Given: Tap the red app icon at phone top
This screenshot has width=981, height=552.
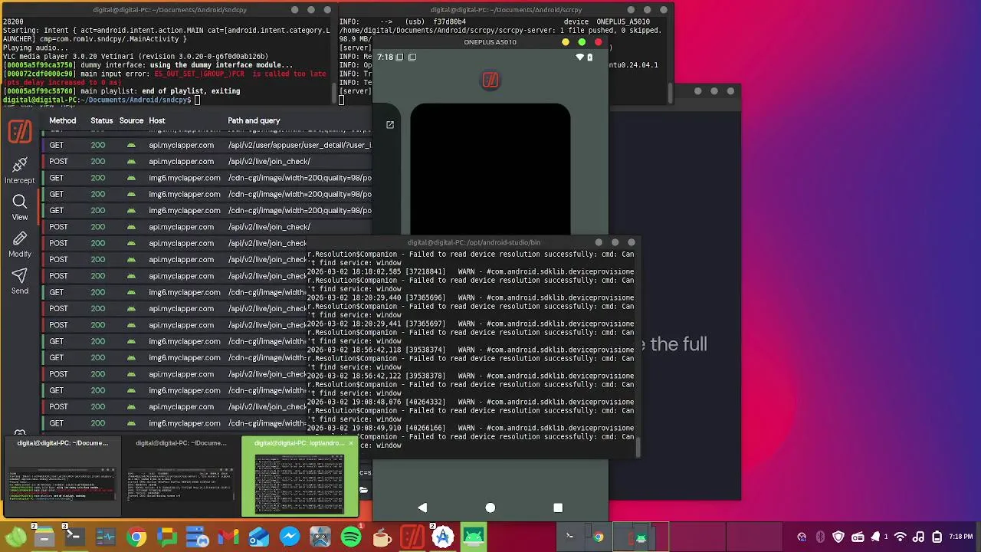Looking at the screenshot, I should pos(490,80).
